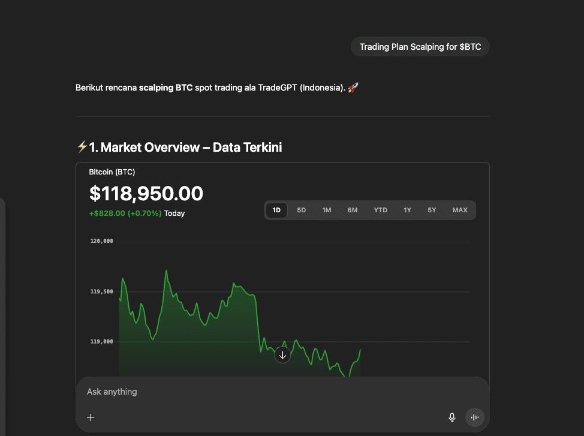This screenshot has width=584, height=436.
Task: Choose the YTD chart range
Action: pos(380,210)
